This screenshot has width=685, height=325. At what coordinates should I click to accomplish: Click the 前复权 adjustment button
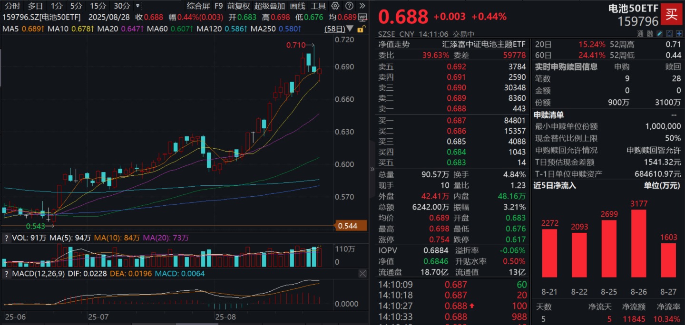[x=238, y=6]
